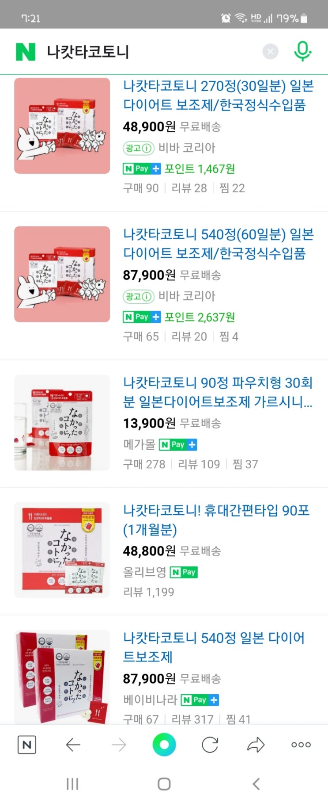Tap the green Naver N logo
The height and width of the screenshot is (803, 328).
25,52
